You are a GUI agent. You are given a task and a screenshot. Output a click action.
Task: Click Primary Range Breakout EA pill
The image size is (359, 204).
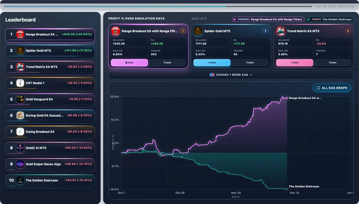pos(268,19)
